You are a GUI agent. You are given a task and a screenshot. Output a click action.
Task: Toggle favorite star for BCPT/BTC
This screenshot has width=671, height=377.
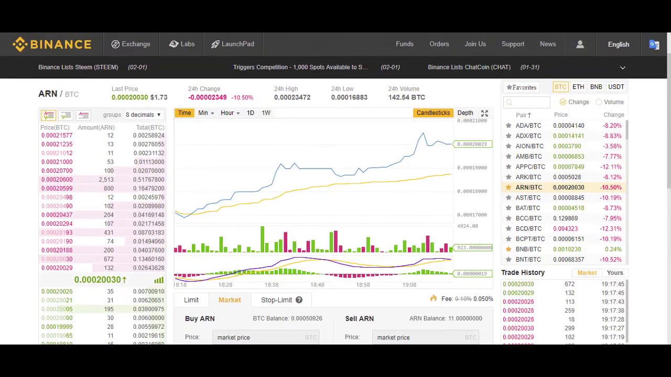point(508,239)
